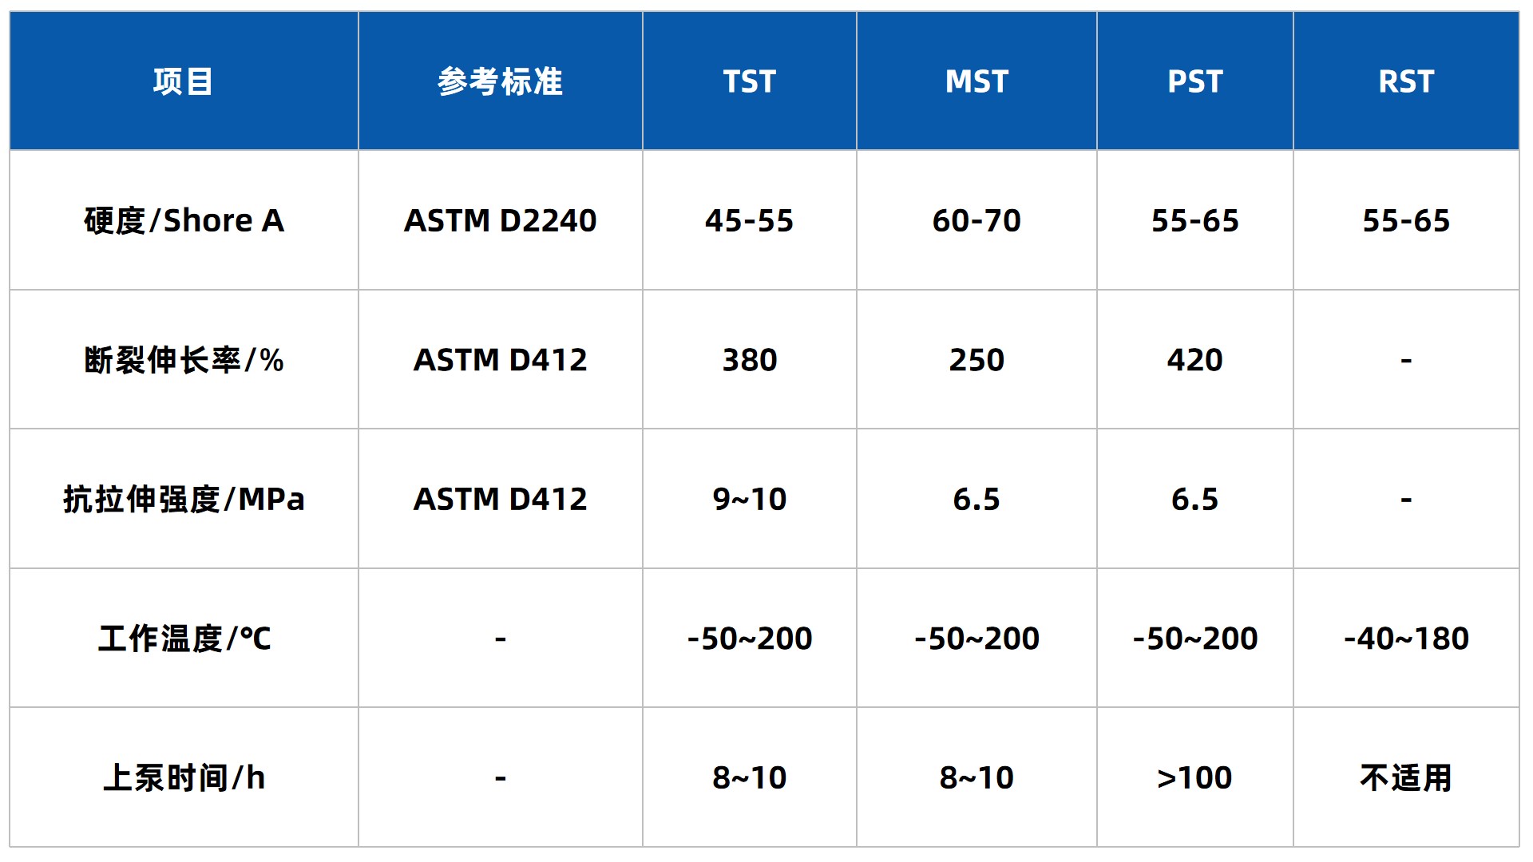Click the TST column header

coord(749,81)
